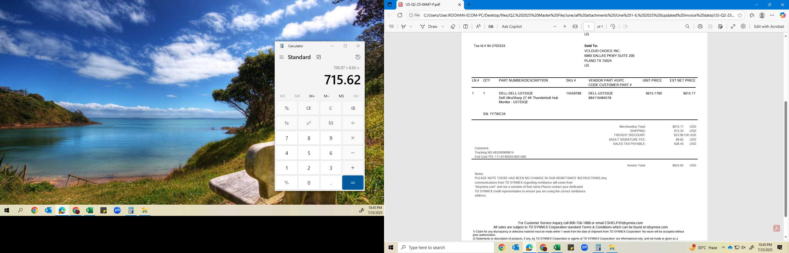Open notification center in system tray
The width and height of the screenshot is (789, 253).
pyautogui.click(x=780, y=247)
